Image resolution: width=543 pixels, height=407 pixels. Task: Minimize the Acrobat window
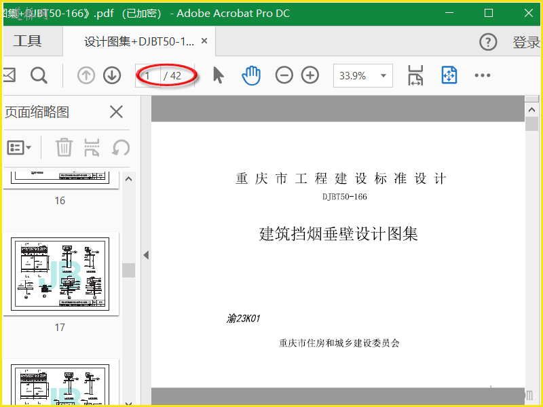[449, 13]
